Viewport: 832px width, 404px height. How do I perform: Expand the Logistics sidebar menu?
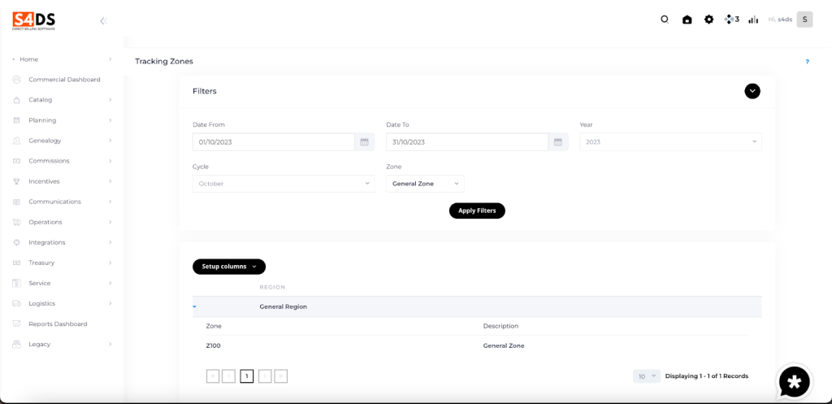point(63,303)
